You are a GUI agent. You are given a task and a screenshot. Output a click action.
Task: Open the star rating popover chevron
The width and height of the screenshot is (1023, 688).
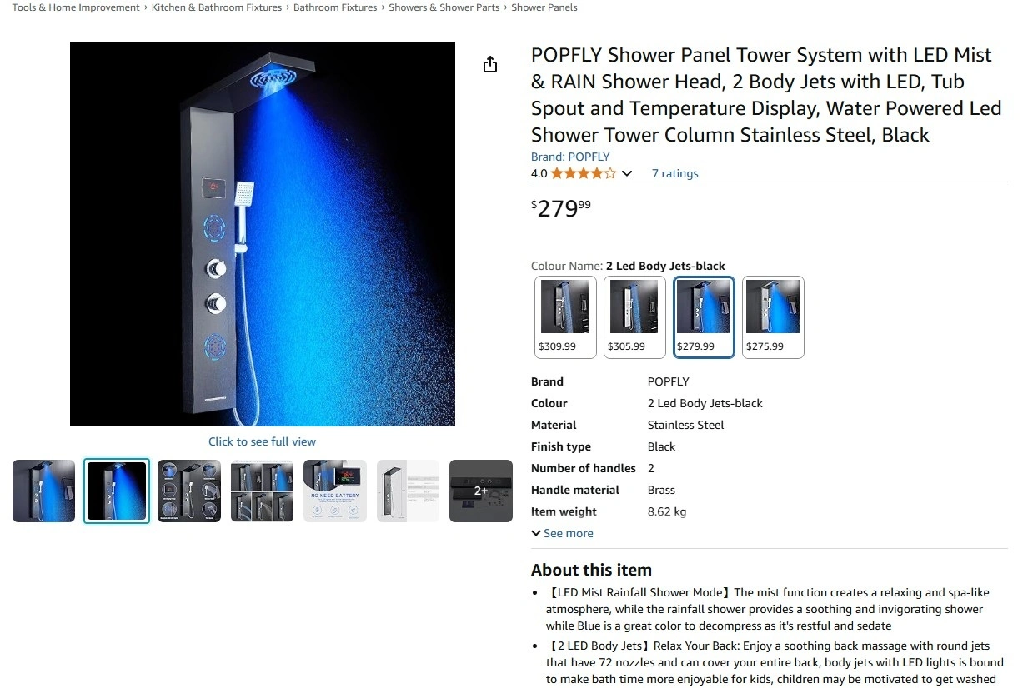627,173
